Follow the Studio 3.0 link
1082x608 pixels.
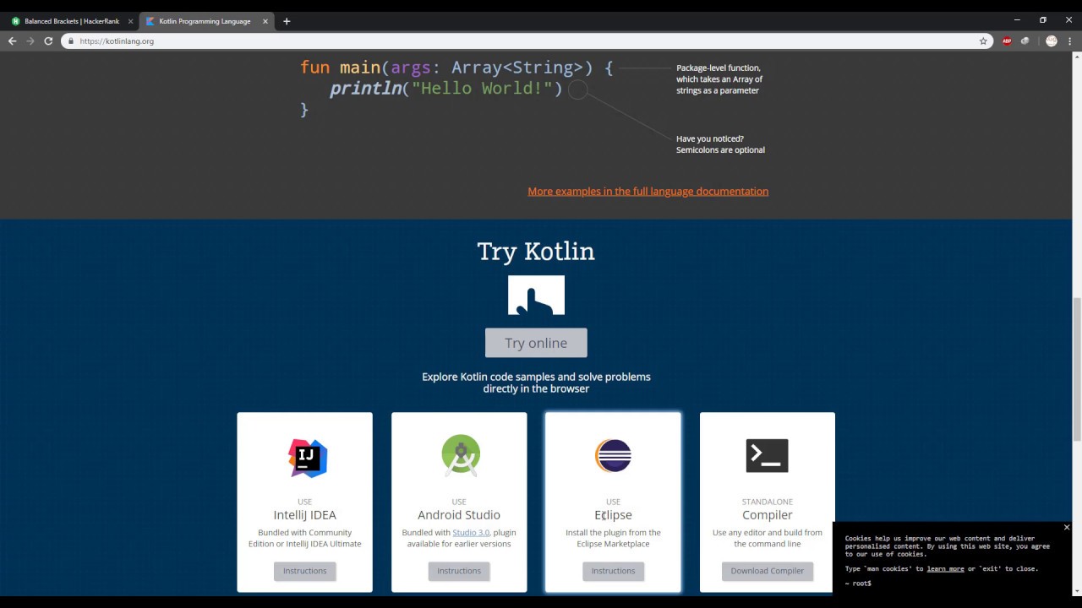click(471, 533)
